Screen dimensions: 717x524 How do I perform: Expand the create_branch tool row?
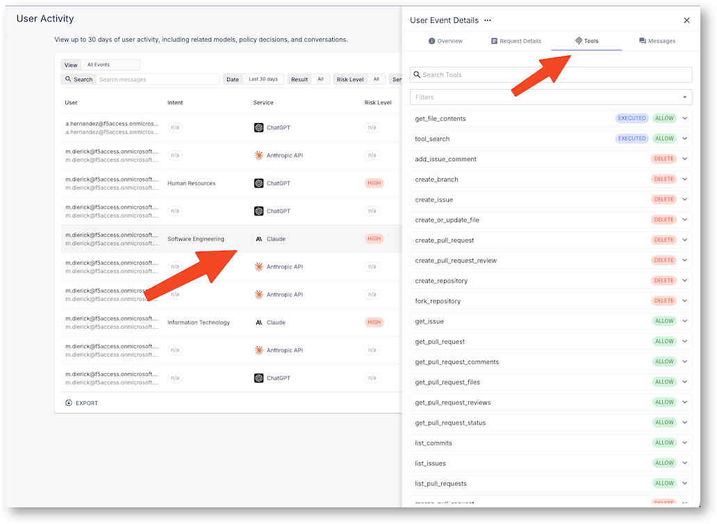coord(685,179)
